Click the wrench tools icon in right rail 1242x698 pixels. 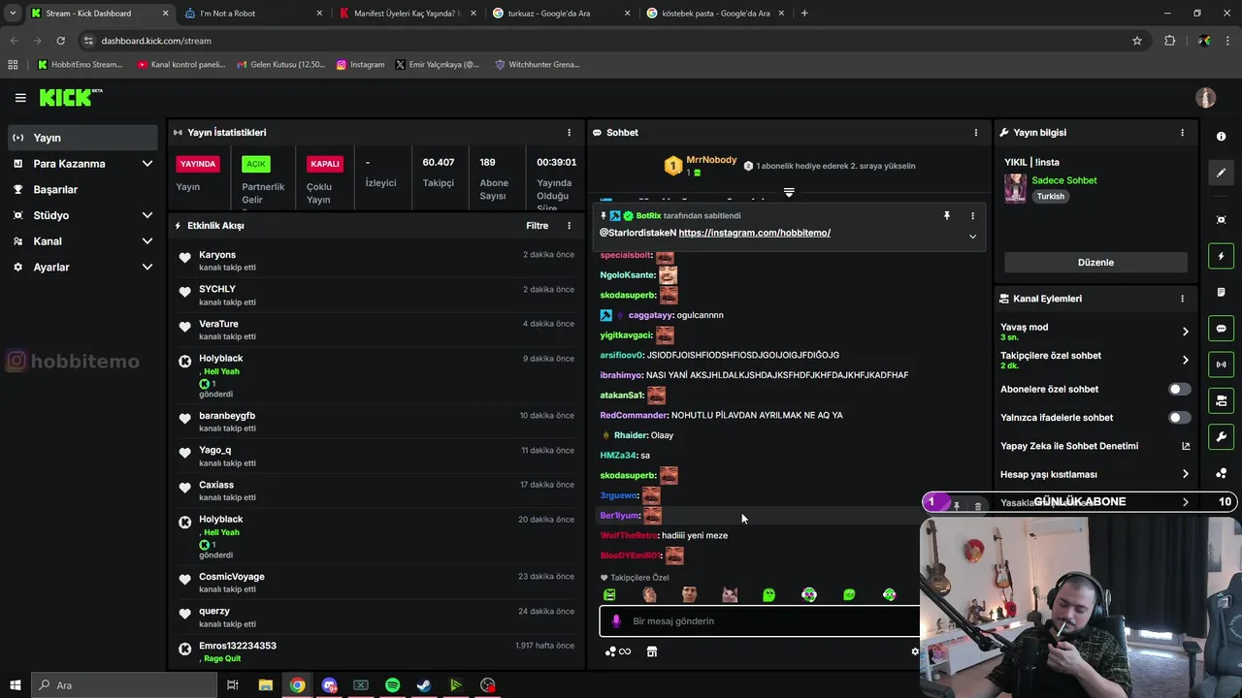[1221, 437]
